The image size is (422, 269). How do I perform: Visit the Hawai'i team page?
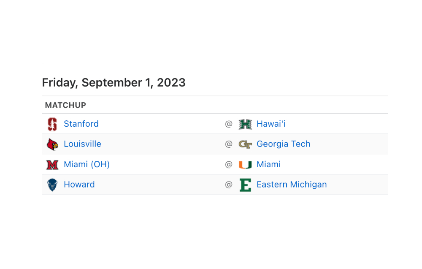pyautogui.click(x=271, y=124)
